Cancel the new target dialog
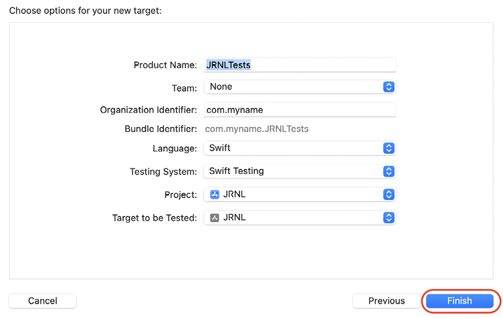Viewport: 503px width, 317px height. click(43, 301)
